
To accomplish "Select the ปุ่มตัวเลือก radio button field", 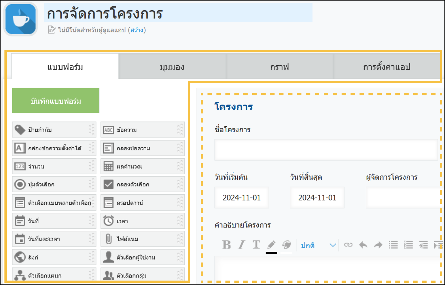I will point(54,184).
